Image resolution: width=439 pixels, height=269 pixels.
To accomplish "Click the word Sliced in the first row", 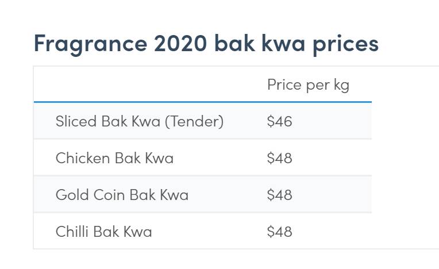I will pyautogui.click(x=76, y=121).
